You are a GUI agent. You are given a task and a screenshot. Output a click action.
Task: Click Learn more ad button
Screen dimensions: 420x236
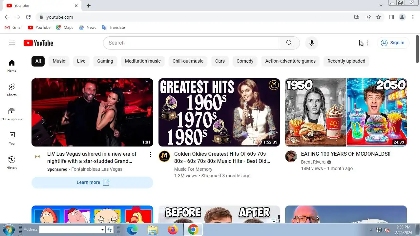point(92,183)
